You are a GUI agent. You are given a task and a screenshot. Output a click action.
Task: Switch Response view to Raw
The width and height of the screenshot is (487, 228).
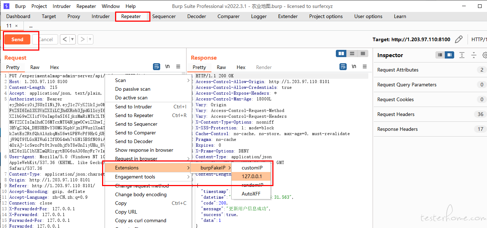click(221, 67)
